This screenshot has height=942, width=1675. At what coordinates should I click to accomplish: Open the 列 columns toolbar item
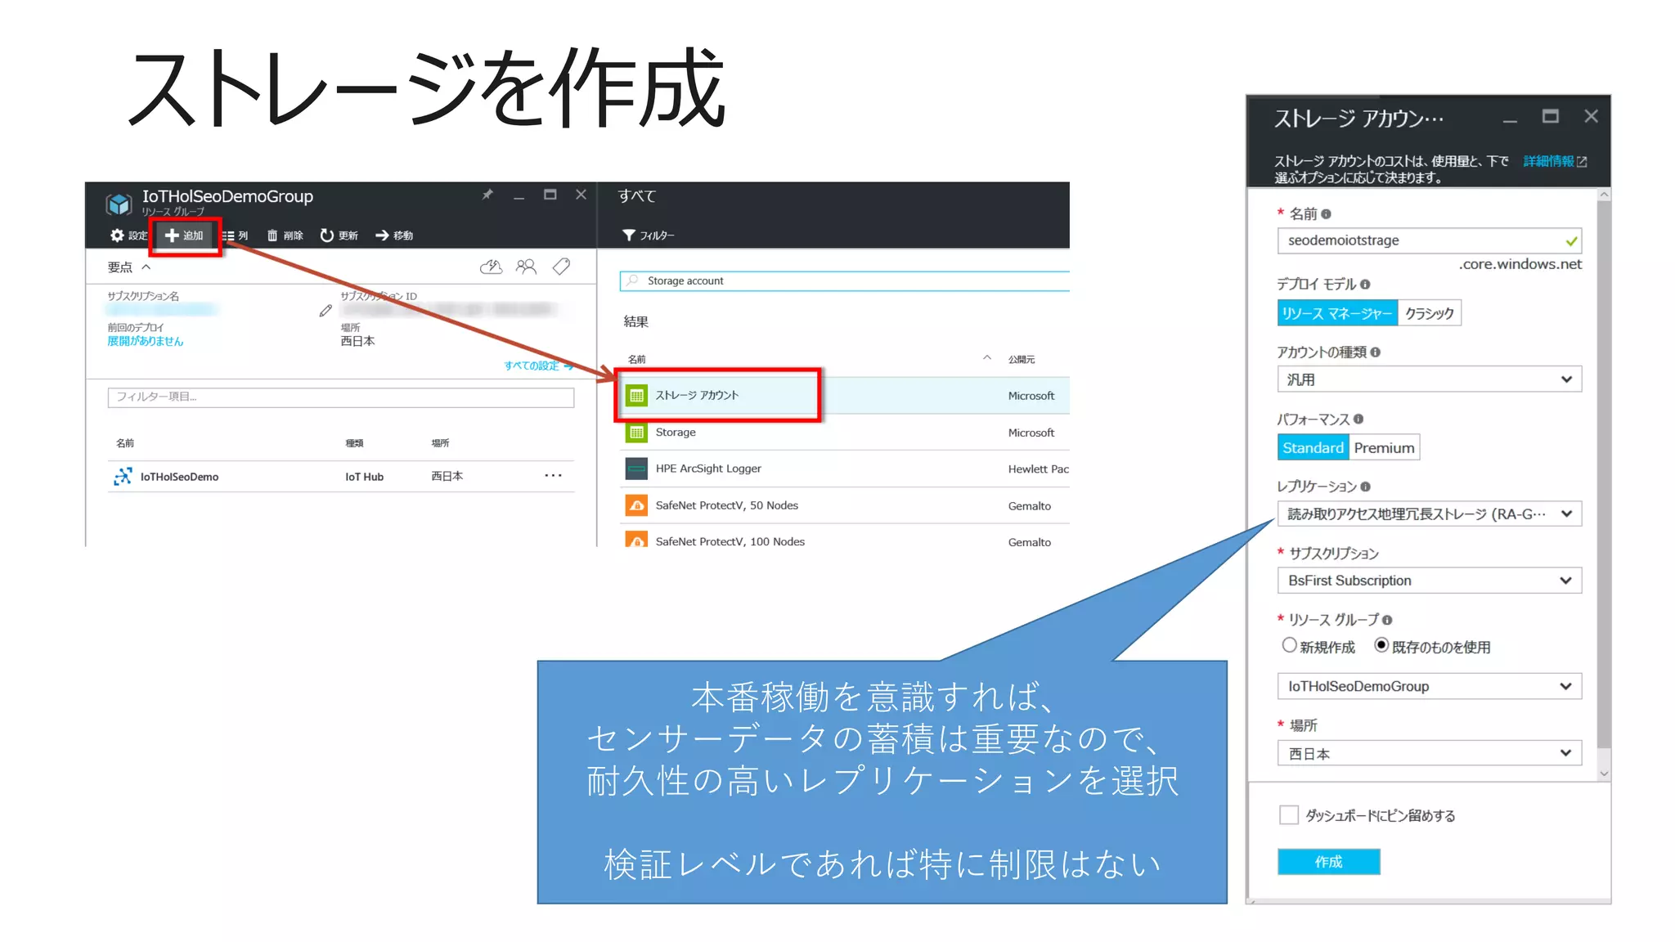coord(235,235)
